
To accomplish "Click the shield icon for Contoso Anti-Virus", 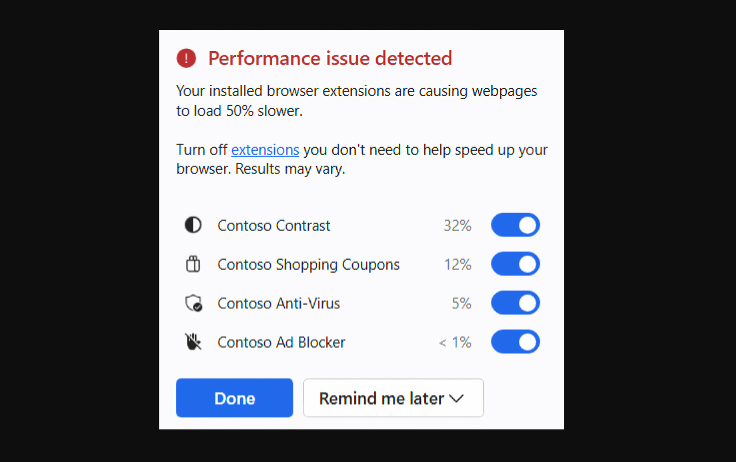I will pos(193,303).
